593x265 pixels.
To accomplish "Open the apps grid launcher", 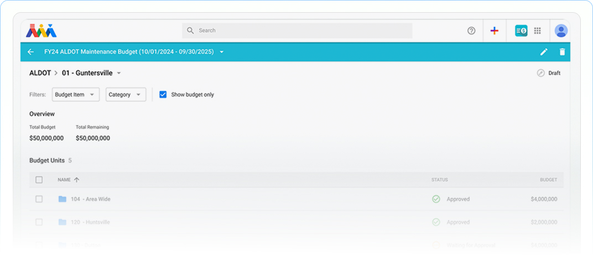I will 538,30.
